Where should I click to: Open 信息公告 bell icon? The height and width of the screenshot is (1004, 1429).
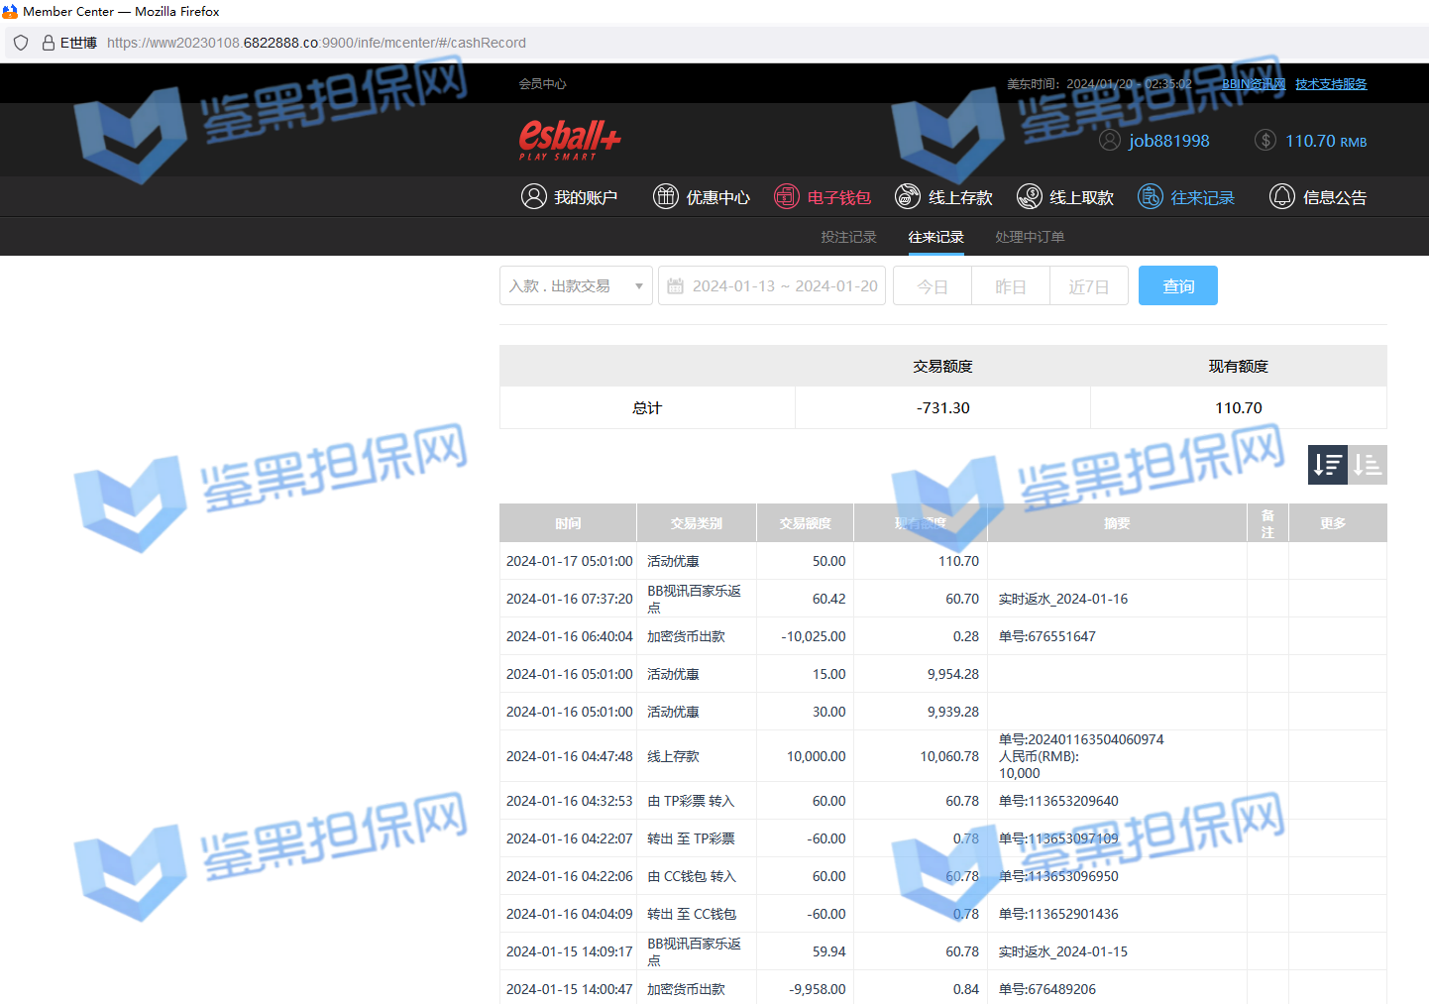[1281, 197]
